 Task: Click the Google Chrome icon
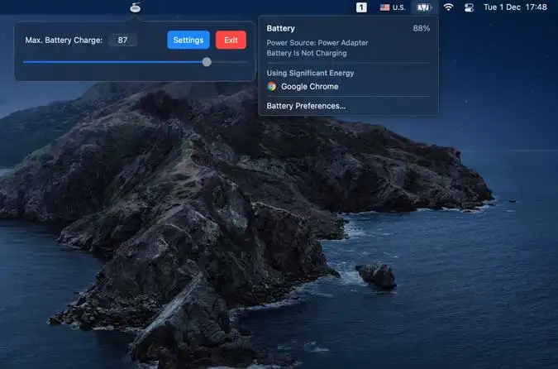(x=271, y=86)
